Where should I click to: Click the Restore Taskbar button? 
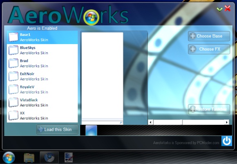pos(209,109)
